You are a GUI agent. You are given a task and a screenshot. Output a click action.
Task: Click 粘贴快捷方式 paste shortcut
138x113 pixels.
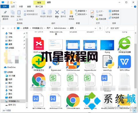(31, 14)
